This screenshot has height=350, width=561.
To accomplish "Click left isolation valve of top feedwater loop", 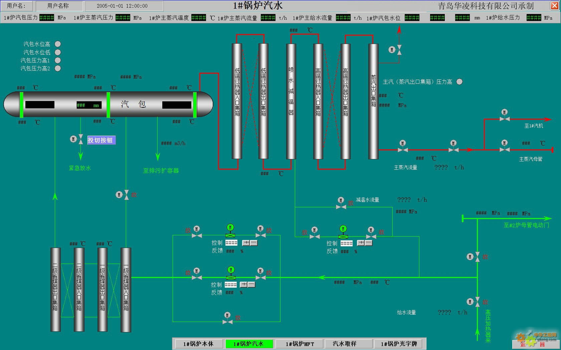I will 197,232.
